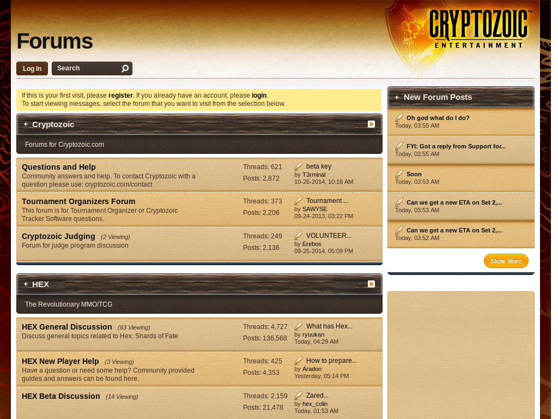Open the 'Soon' forum post

tap(414, 174)
